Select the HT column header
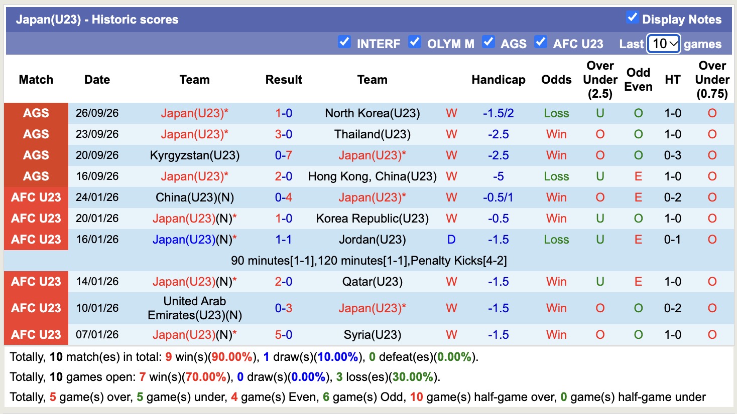This screenshot has width=737, height=414. (x=673, y=80)
